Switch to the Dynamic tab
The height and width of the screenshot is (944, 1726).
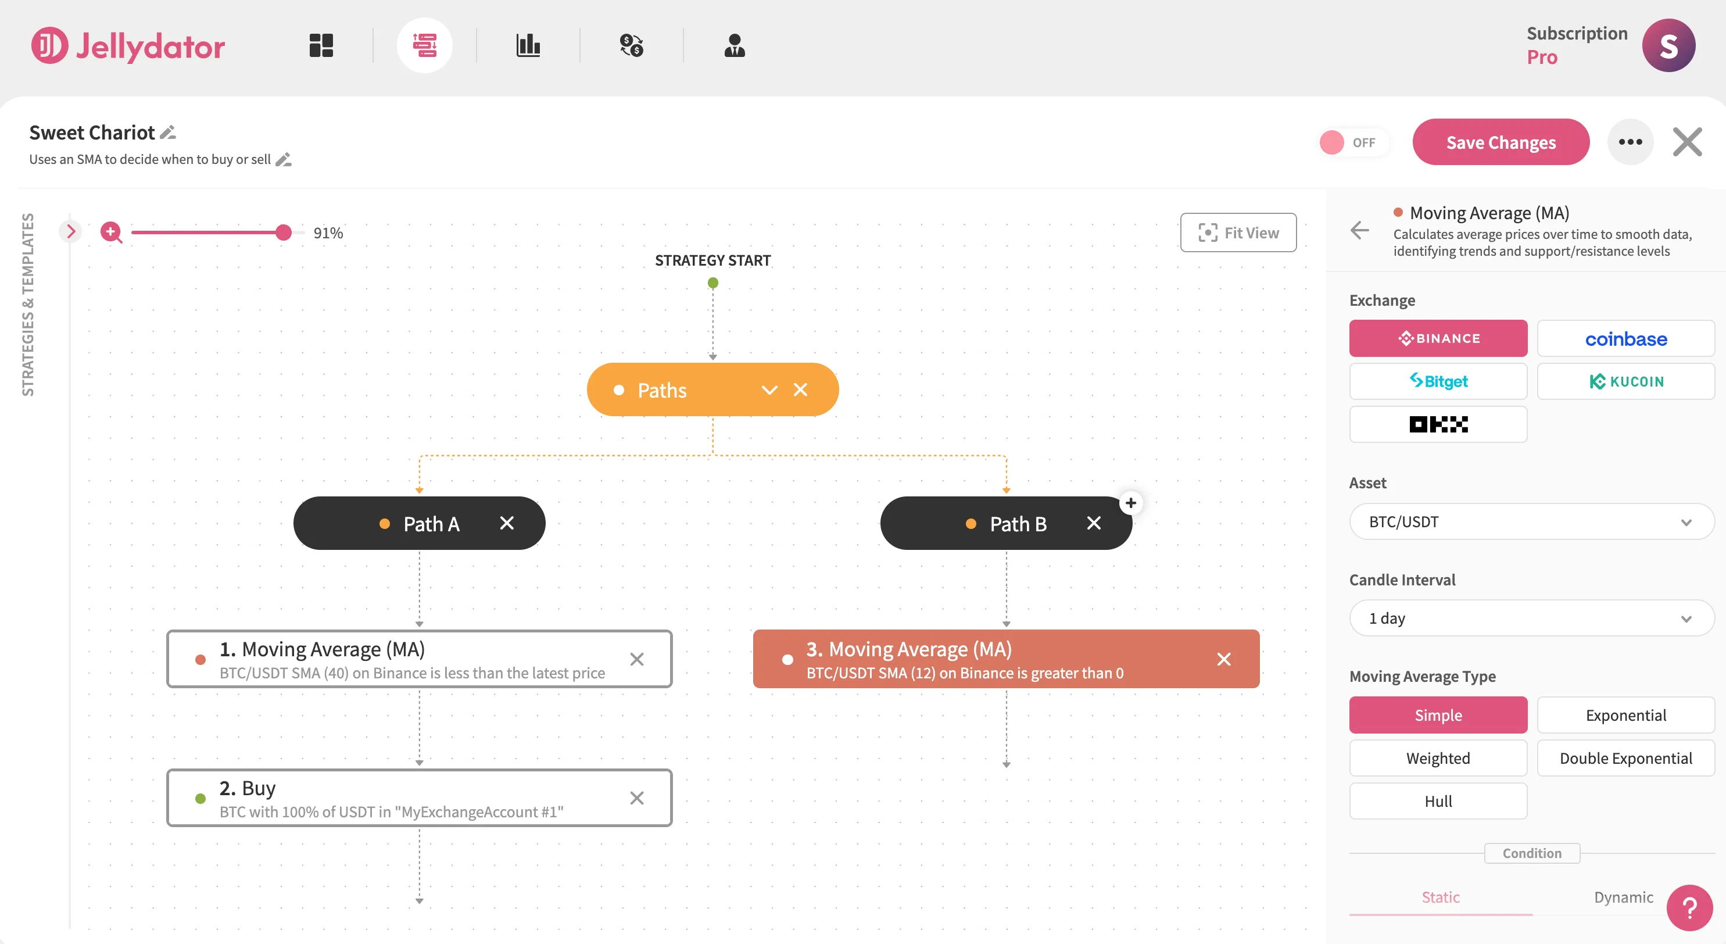pyautogui.click(x=1623, y=897)
